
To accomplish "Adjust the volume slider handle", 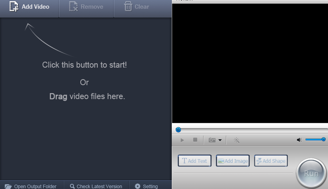I will [x=323, y=139].
